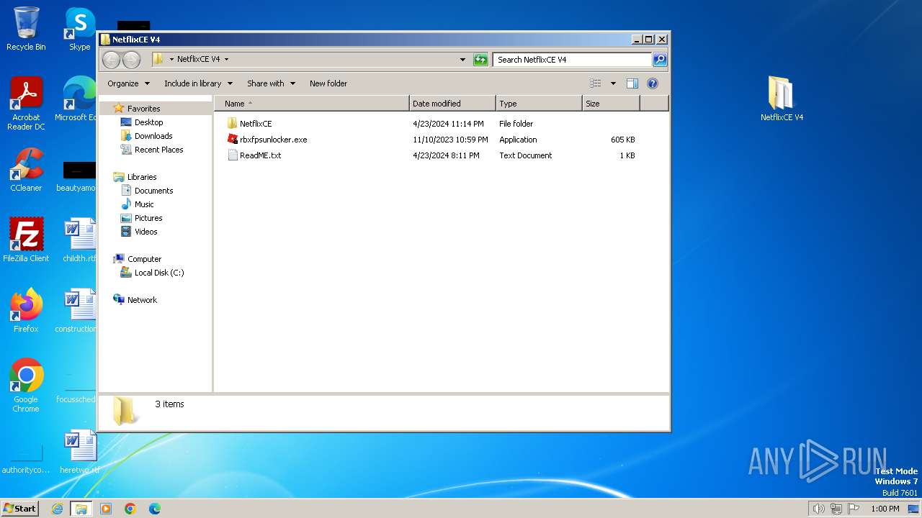Select Libraries in the navigation pane

tap(142, 177)
